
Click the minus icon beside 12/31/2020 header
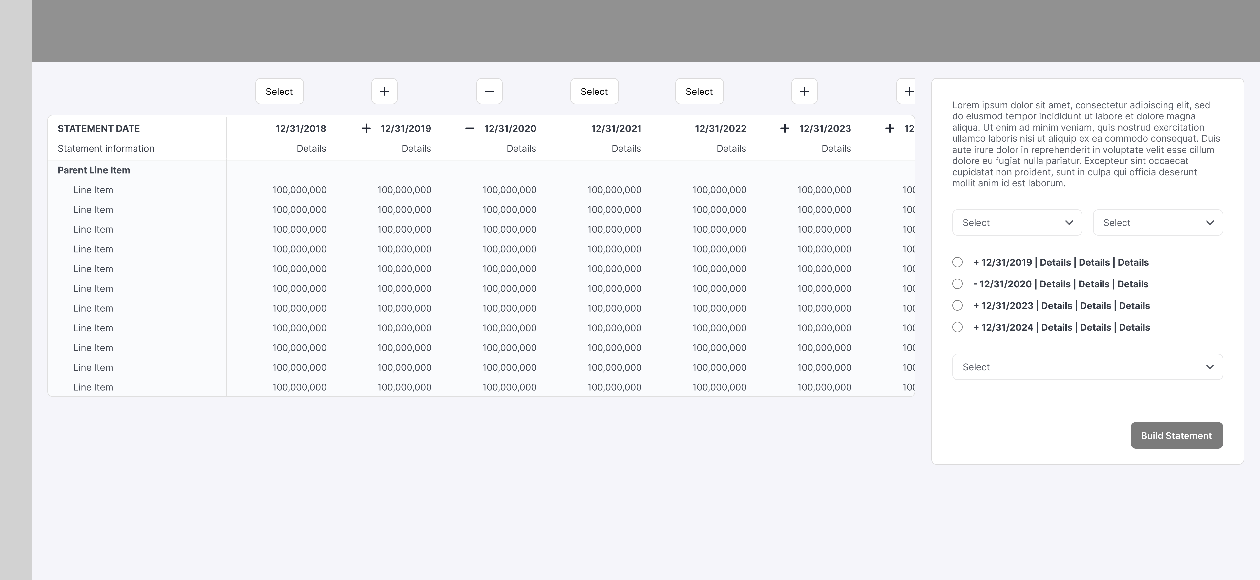[470, 129]
